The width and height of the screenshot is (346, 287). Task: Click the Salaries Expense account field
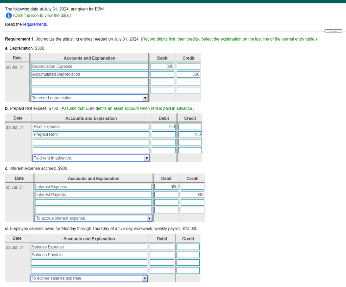tap(89, 247)
